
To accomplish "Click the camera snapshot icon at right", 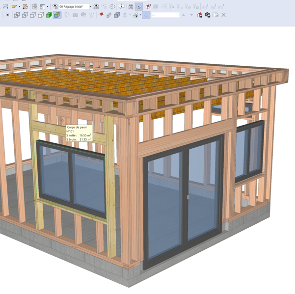I will tap(208, 15).
